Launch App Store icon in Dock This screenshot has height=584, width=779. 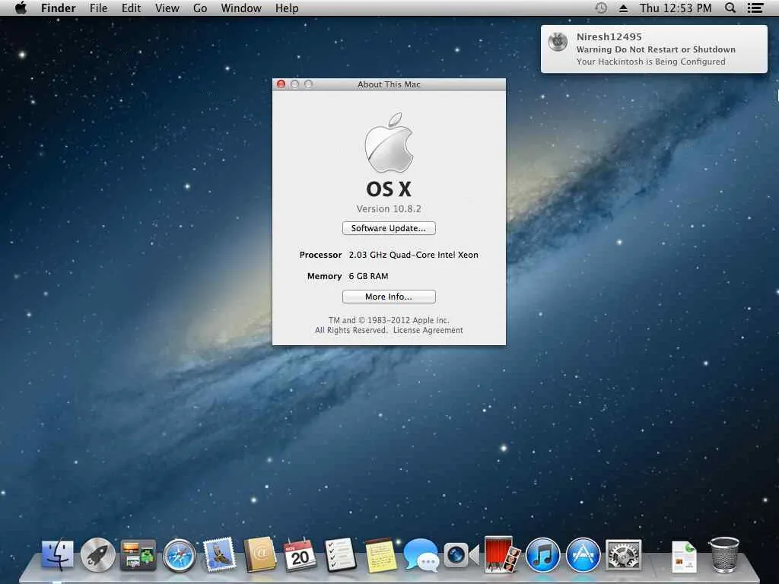tap(583, 554)
